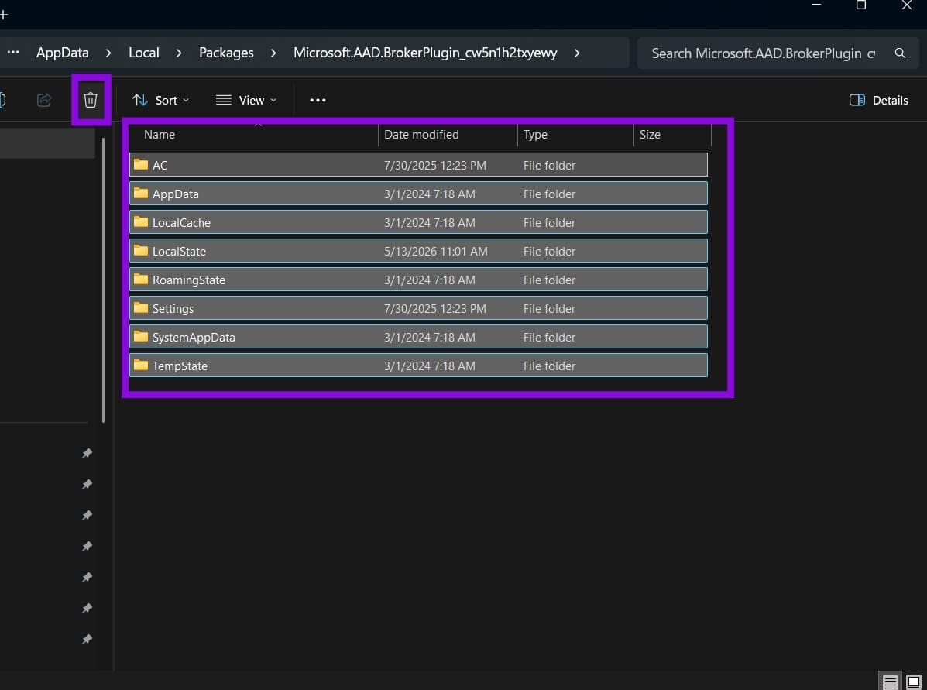
Task: Click the RoamingState folder icon
Action: 141,279
